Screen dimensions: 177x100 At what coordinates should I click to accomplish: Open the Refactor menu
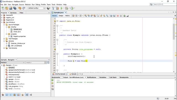point(28,4)
